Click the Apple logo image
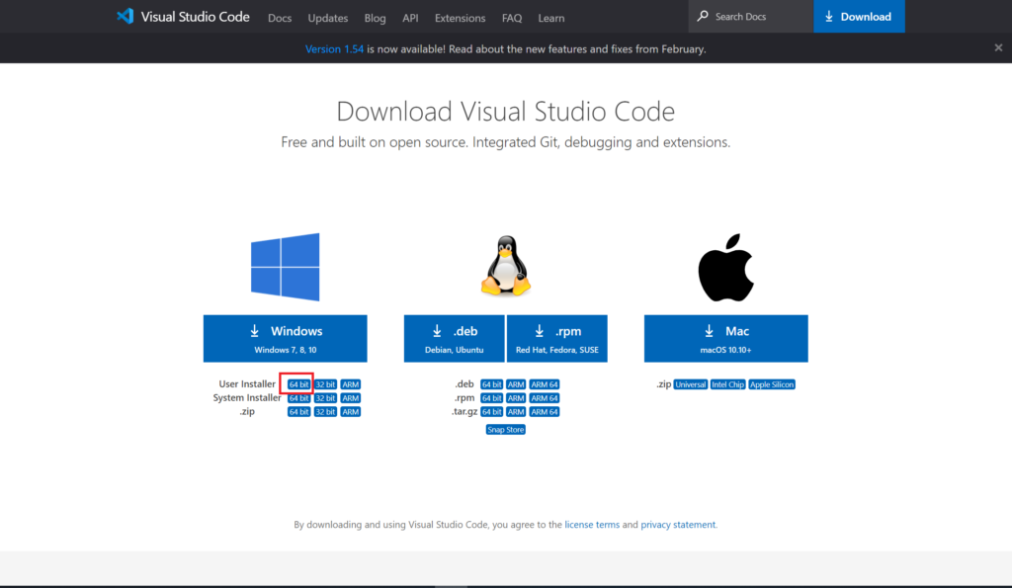This screenshot has width=1012, height=588. (726, 267)
